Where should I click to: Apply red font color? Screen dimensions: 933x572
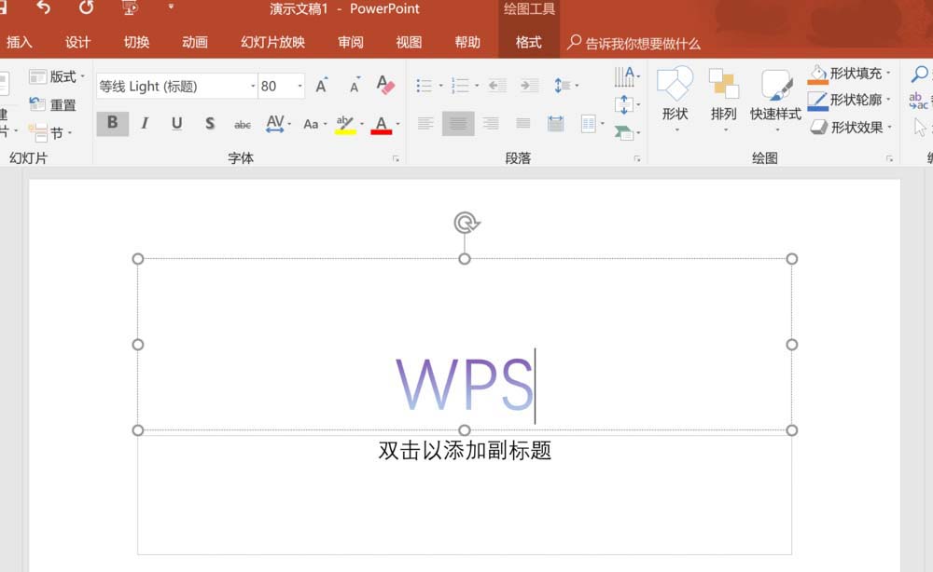click(x=381, y=124)
